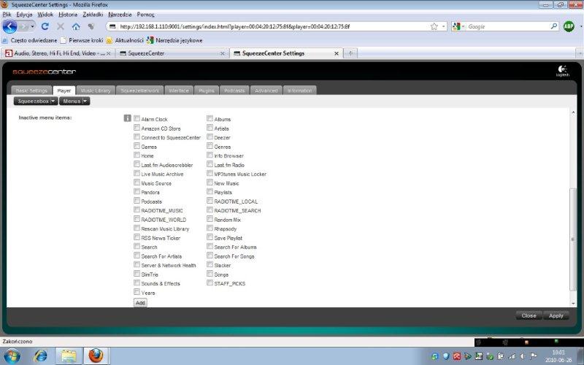Go to the Firefox home page icon
The width and height of the screenshot is (584, 365).
pyautogui.click(x=76, y=26)
